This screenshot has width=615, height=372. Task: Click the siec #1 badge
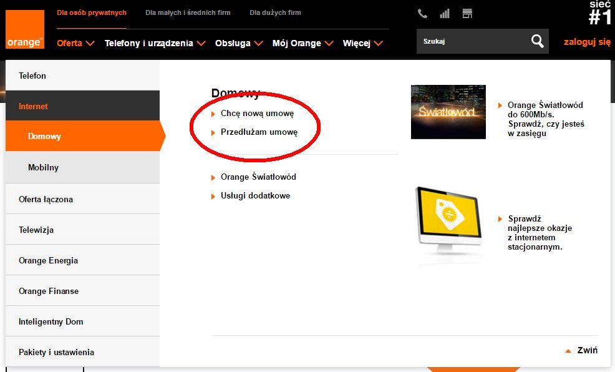[x=599, y=14]
